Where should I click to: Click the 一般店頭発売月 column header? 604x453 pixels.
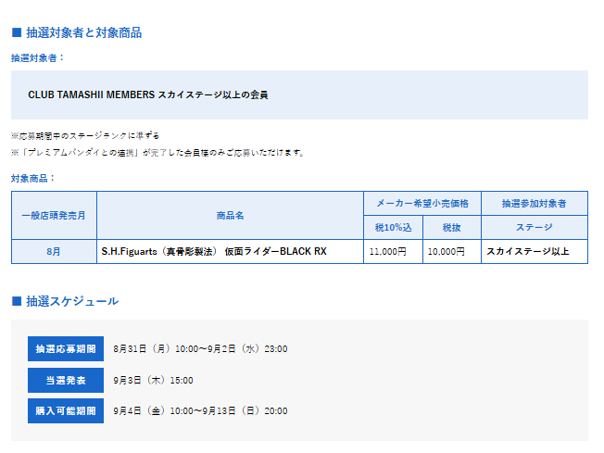[x=54, y=215]
